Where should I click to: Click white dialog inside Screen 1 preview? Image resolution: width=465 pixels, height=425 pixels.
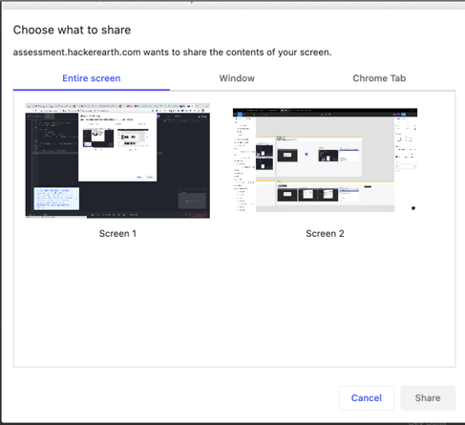tap(117, 147)
